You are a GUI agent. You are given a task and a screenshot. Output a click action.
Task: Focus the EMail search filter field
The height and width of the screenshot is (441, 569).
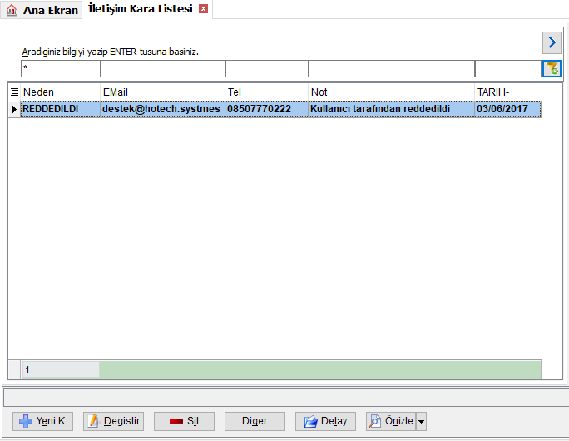(163, 68)
